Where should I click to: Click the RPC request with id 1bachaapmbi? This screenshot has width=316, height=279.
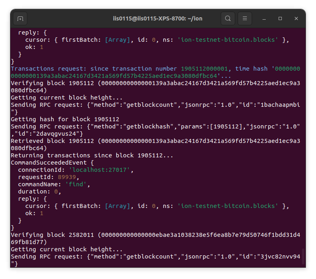pos(155,108)
